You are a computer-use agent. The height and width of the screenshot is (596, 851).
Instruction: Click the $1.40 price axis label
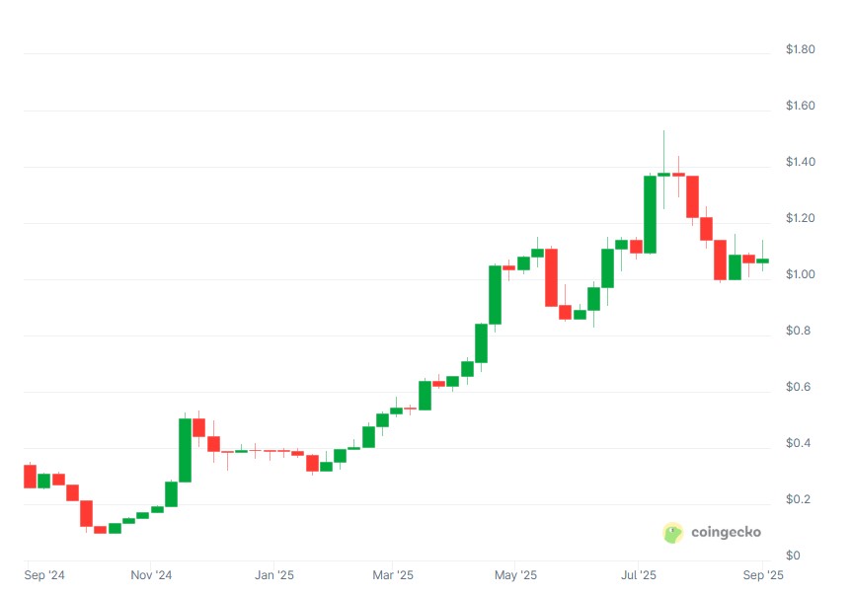801,162
